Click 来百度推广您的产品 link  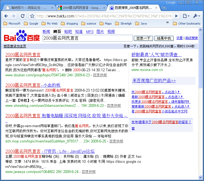pyautogui.click(x=154, y=81)
